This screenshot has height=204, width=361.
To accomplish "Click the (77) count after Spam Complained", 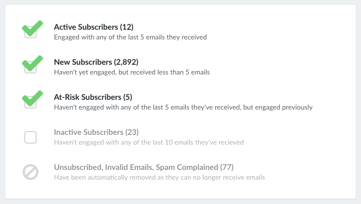I will pyautogui.click(x=227, y=167).
